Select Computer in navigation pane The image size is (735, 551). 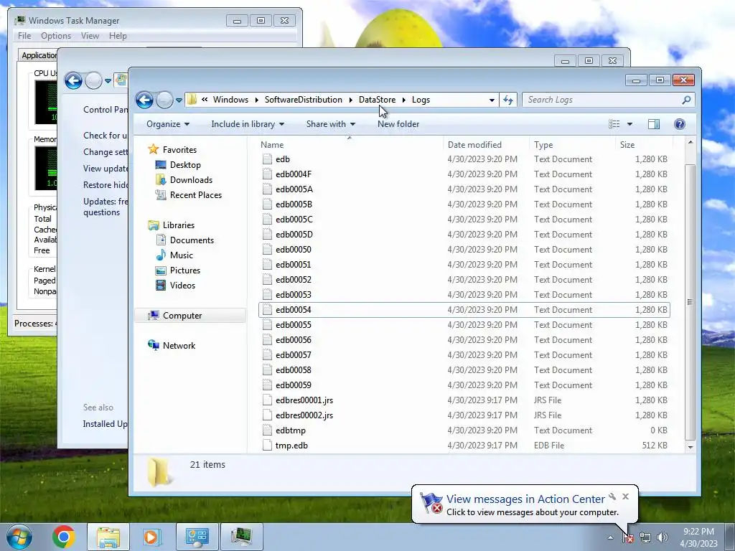coord(191,316)
